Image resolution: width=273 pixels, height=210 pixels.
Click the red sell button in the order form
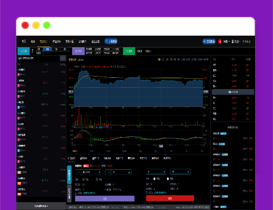[170, 198]
